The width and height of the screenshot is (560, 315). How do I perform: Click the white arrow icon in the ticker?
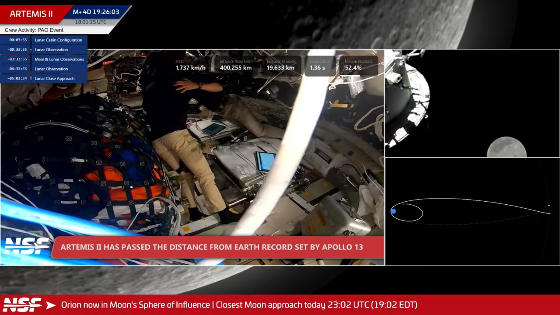click(51, 305)
